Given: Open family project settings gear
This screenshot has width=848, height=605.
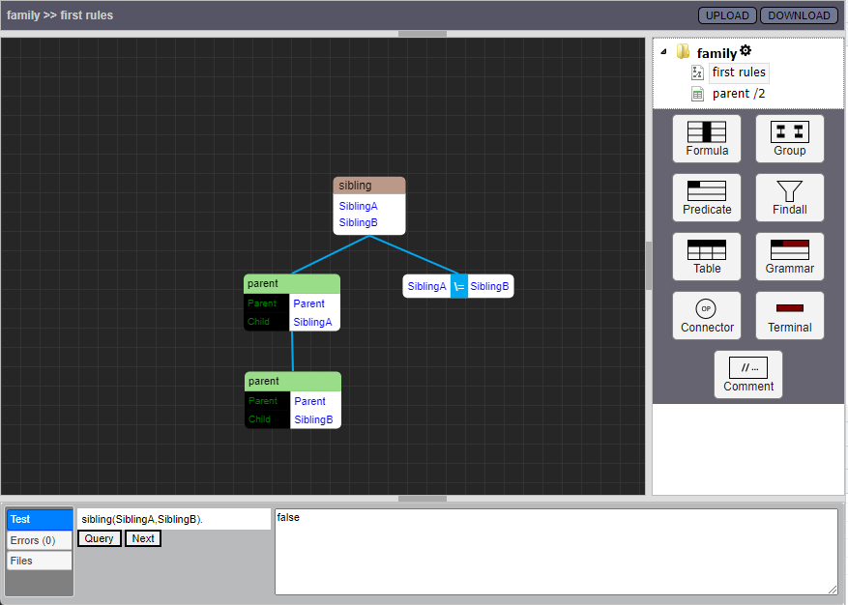Looking at the screenshot, I should (x=746, y=51).
